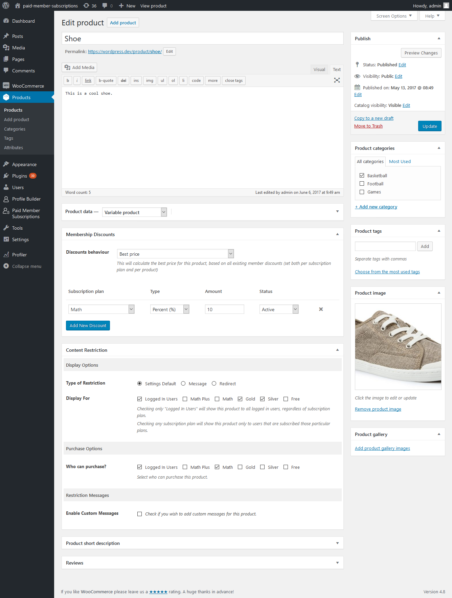The height and width of the screenshot is (598, 452).
Task: Expand the Product short description panel
Action: (x=337, y=543)
